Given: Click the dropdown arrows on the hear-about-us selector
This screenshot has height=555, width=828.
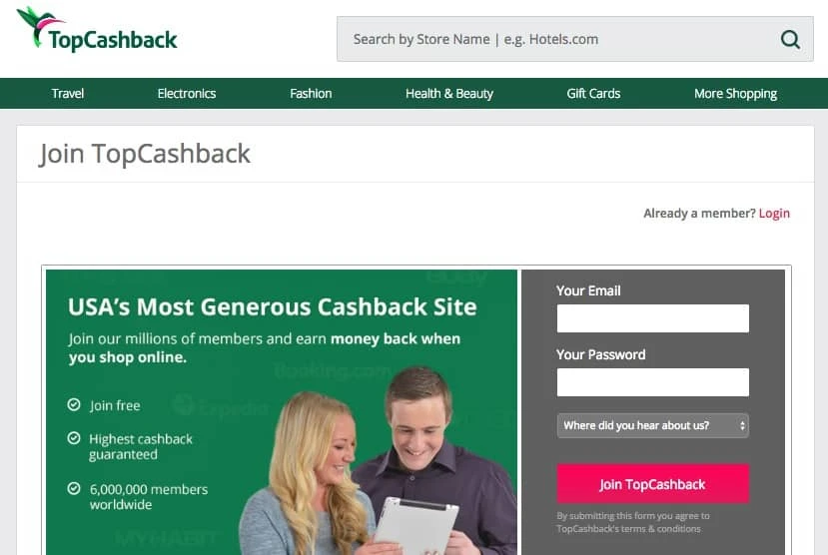Looking at the screenshot, I should click(x=742, y=426).
